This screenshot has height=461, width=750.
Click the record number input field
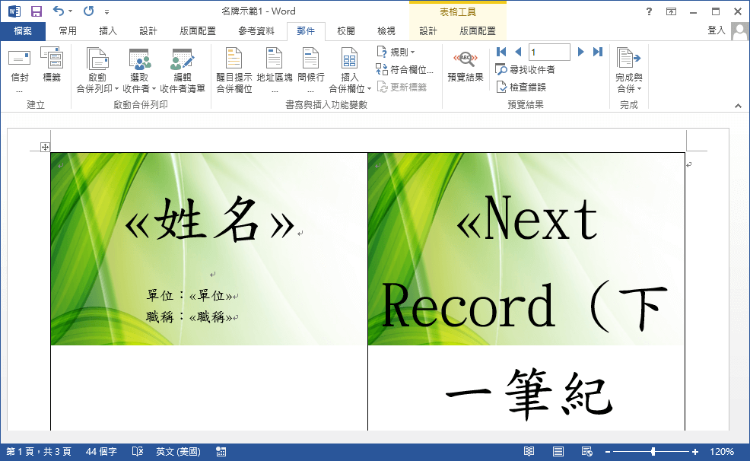pyautogui.click(x=549, y=52)
